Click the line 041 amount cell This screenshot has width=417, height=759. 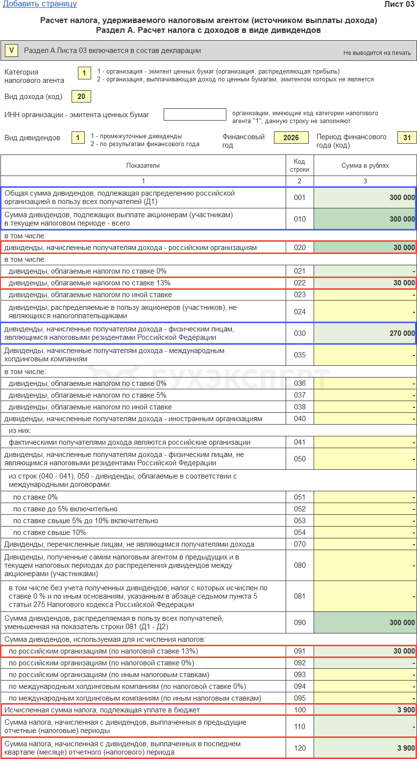tap(365, 442)
